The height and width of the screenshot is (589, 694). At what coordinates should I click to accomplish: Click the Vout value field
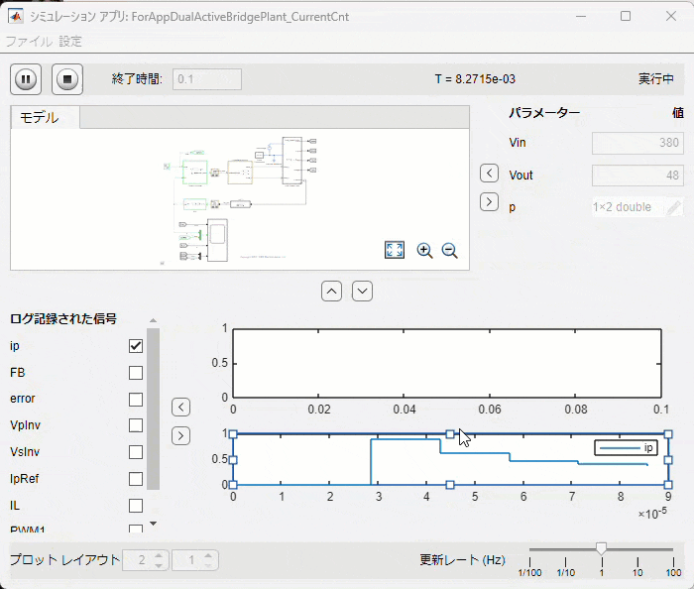[x=637, y=176]
